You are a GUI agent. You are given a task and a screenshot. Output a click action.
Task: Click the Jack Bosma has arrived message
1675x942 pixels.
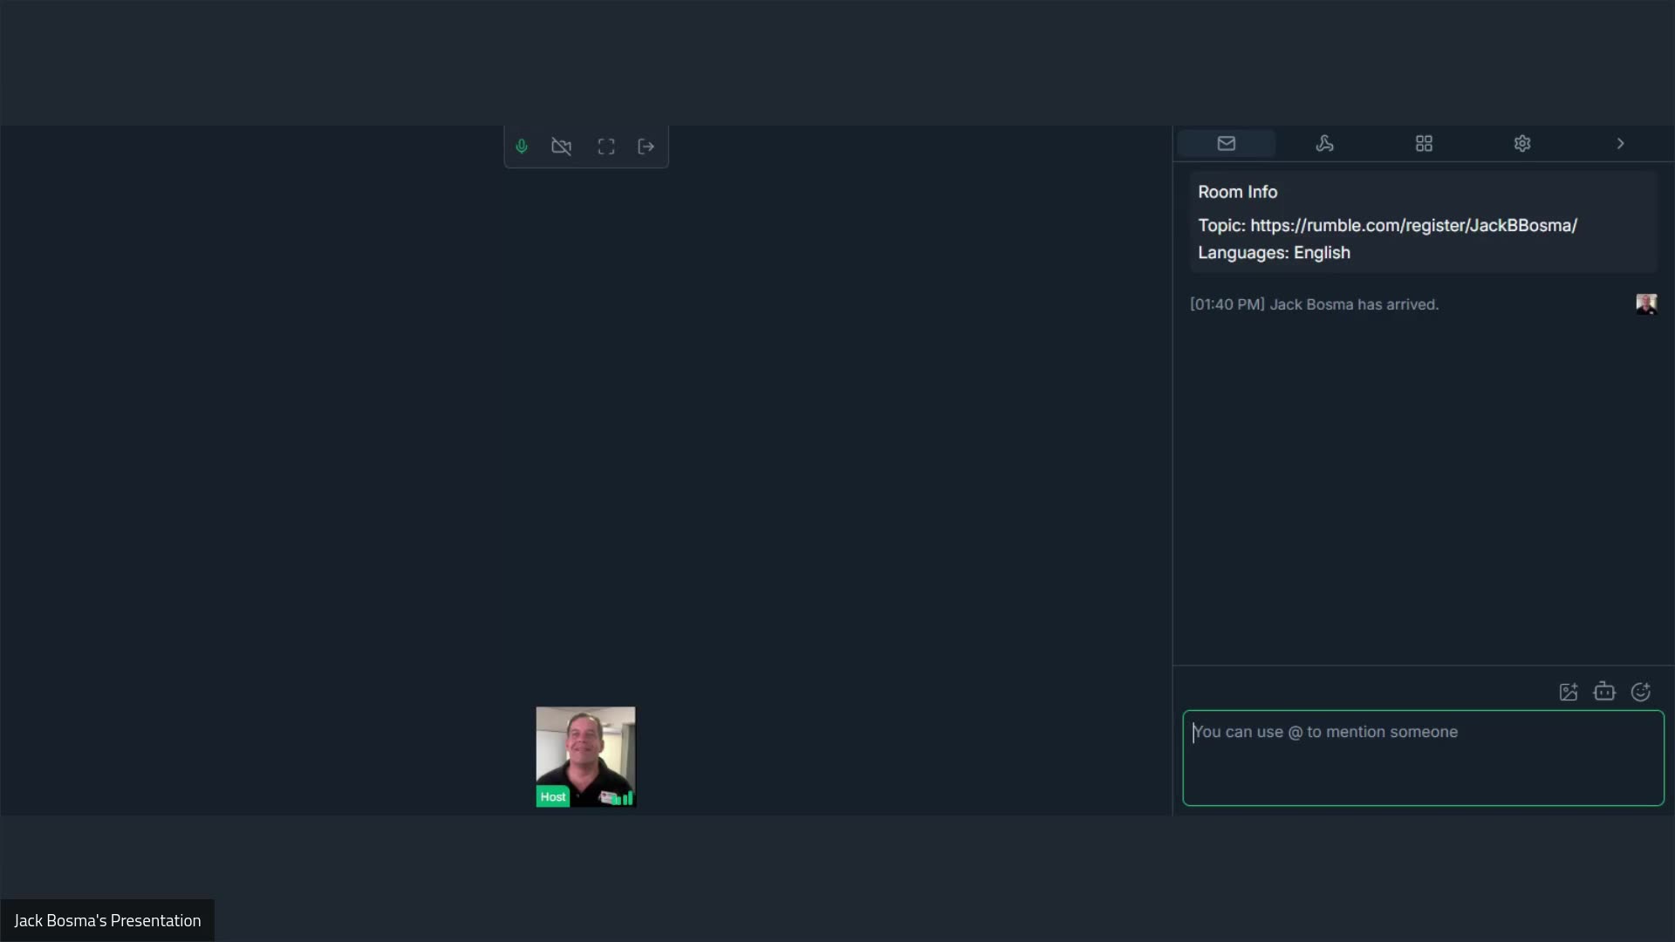1314,304
